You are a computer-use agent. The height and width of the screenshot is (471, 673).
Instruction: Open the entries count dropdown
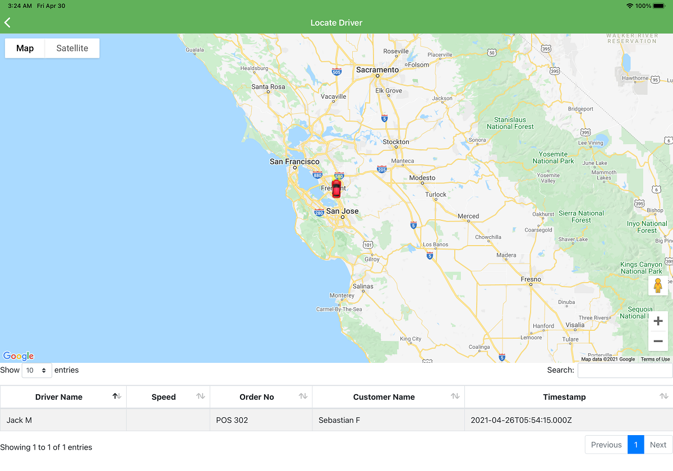(37, 371)
